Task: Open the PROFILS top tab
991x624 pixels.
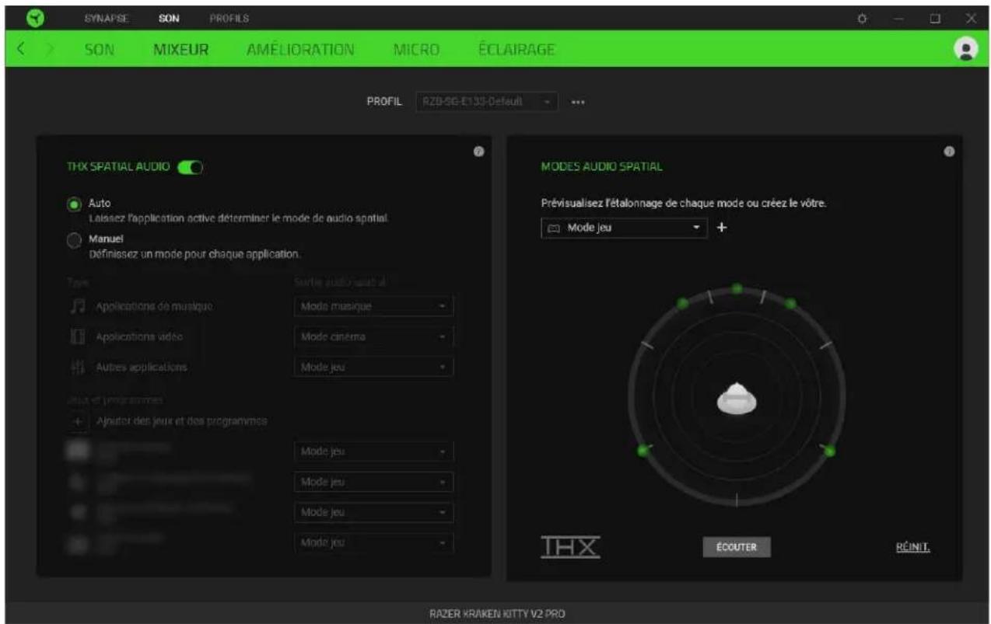Action: [x=229, y=17]
